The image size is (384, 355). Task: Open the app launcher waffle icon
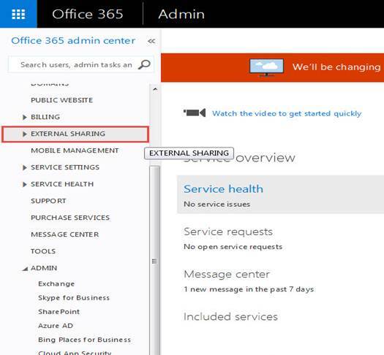click(18, 14)
